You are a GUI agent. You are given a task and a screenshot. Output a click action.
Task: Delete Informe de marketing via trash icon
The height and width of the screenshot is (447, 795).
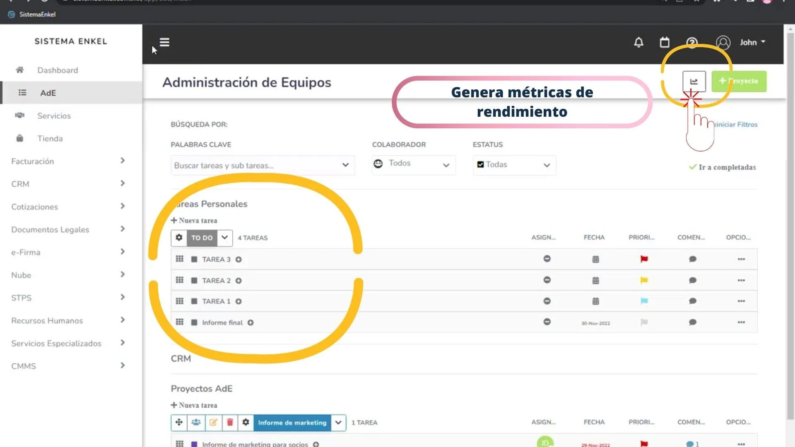pos(230,423)
